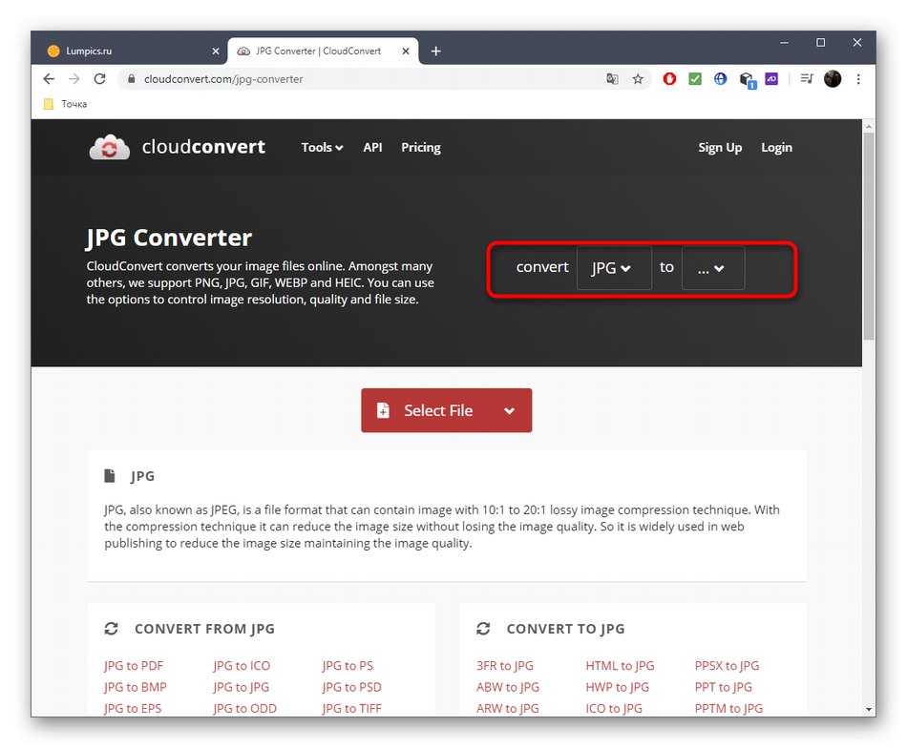Click the address bar URL
This screenshot has height=748, width=907.
click(223, 79)
